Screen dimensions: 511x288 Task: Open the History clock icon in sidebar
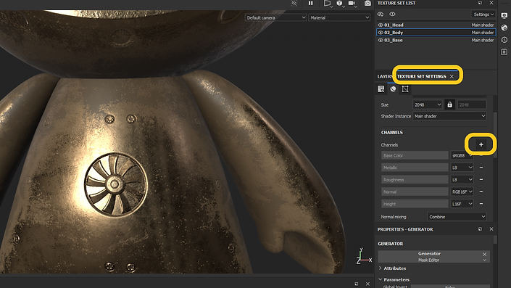pos(504,40)
